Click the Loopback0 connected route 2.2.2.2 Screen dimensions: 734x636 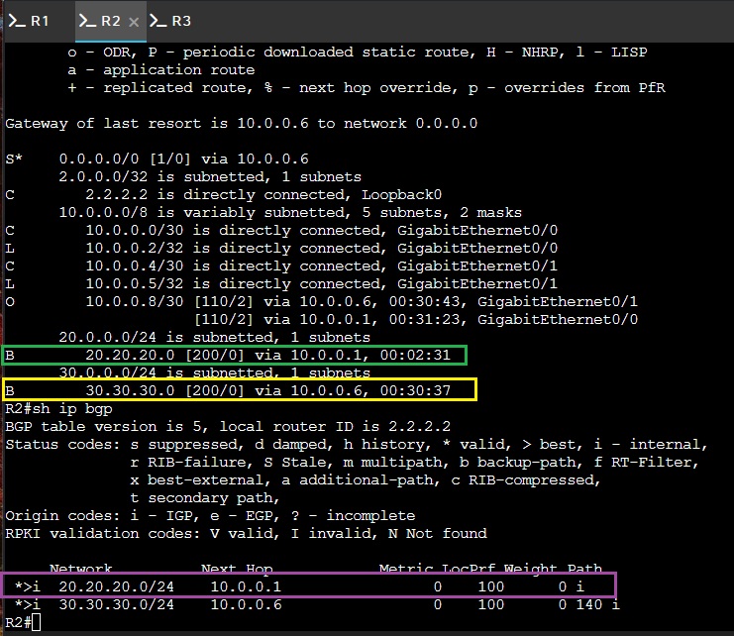pyautogui.click(x=223, y=195)
